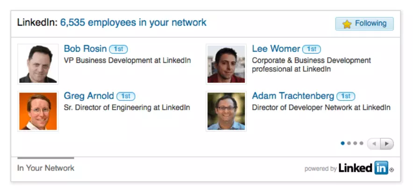Click the 1st badge beside Adam Trachtenberg
This screenshot has height=190, width=413.
[x=346, y=96]
